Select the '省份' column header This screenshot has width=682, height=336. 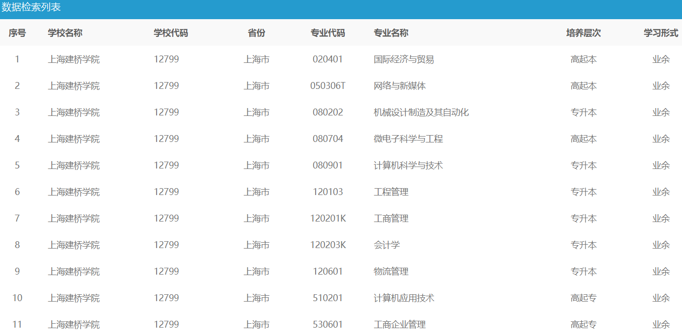point(257,33)
